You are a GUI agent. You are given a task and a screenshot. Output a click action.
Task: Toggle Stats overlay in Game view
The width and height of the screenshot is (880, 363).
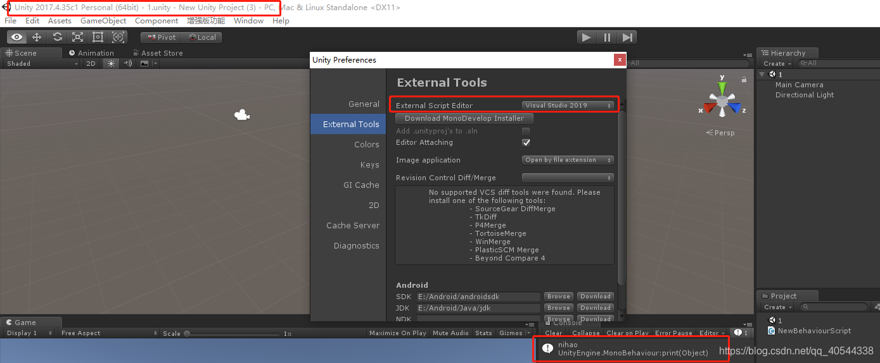click(x=483, y=333)
